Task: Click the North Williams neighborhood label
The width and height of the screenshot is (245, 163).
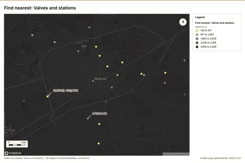Action: (66, 33)
